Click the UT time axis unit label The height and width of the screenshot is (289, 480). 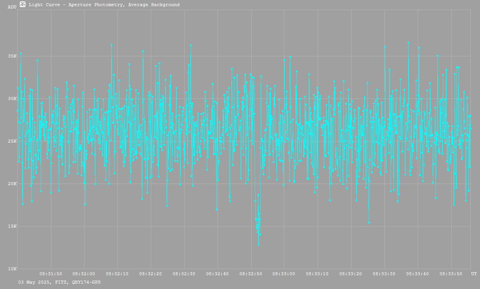point(474,274)
